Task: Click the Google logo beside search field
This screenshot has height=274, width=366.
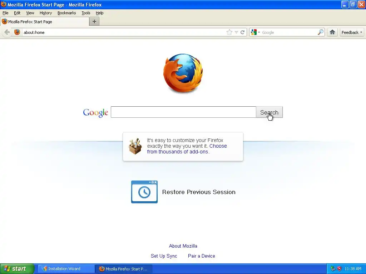Action: click(x=95, y=112)
